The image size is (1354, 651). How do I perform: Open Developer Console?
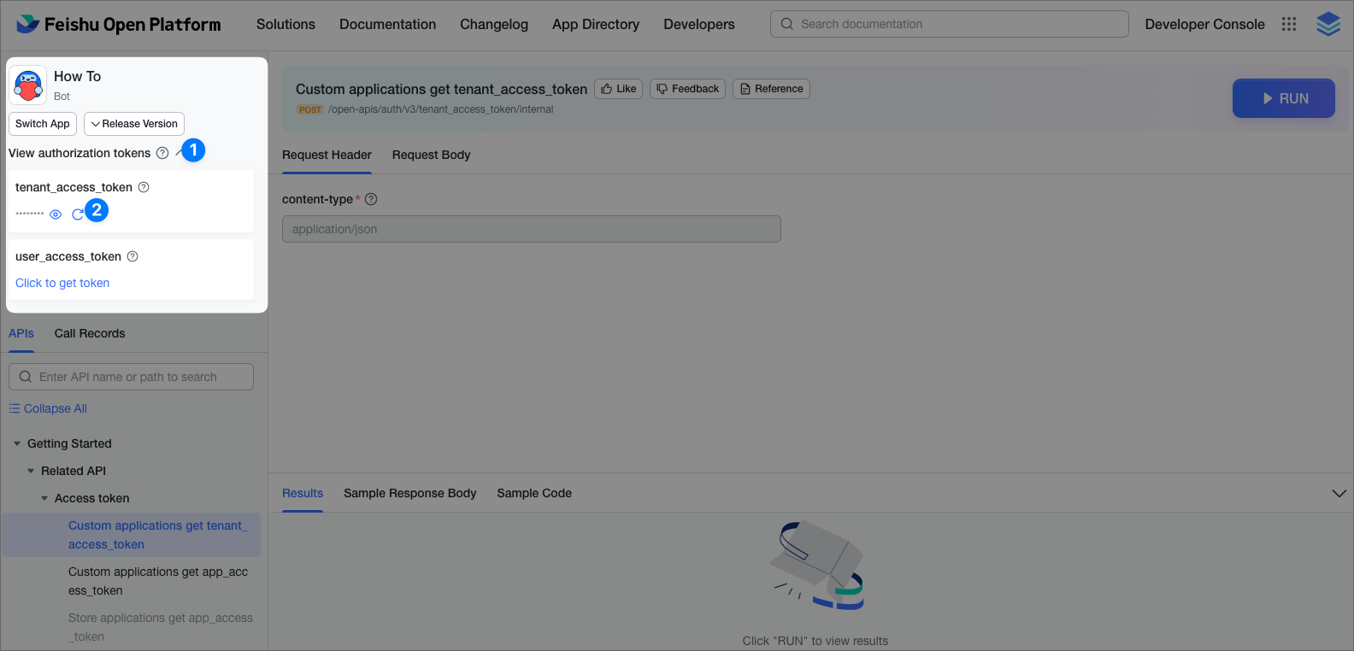click(x=1204, y=24)
